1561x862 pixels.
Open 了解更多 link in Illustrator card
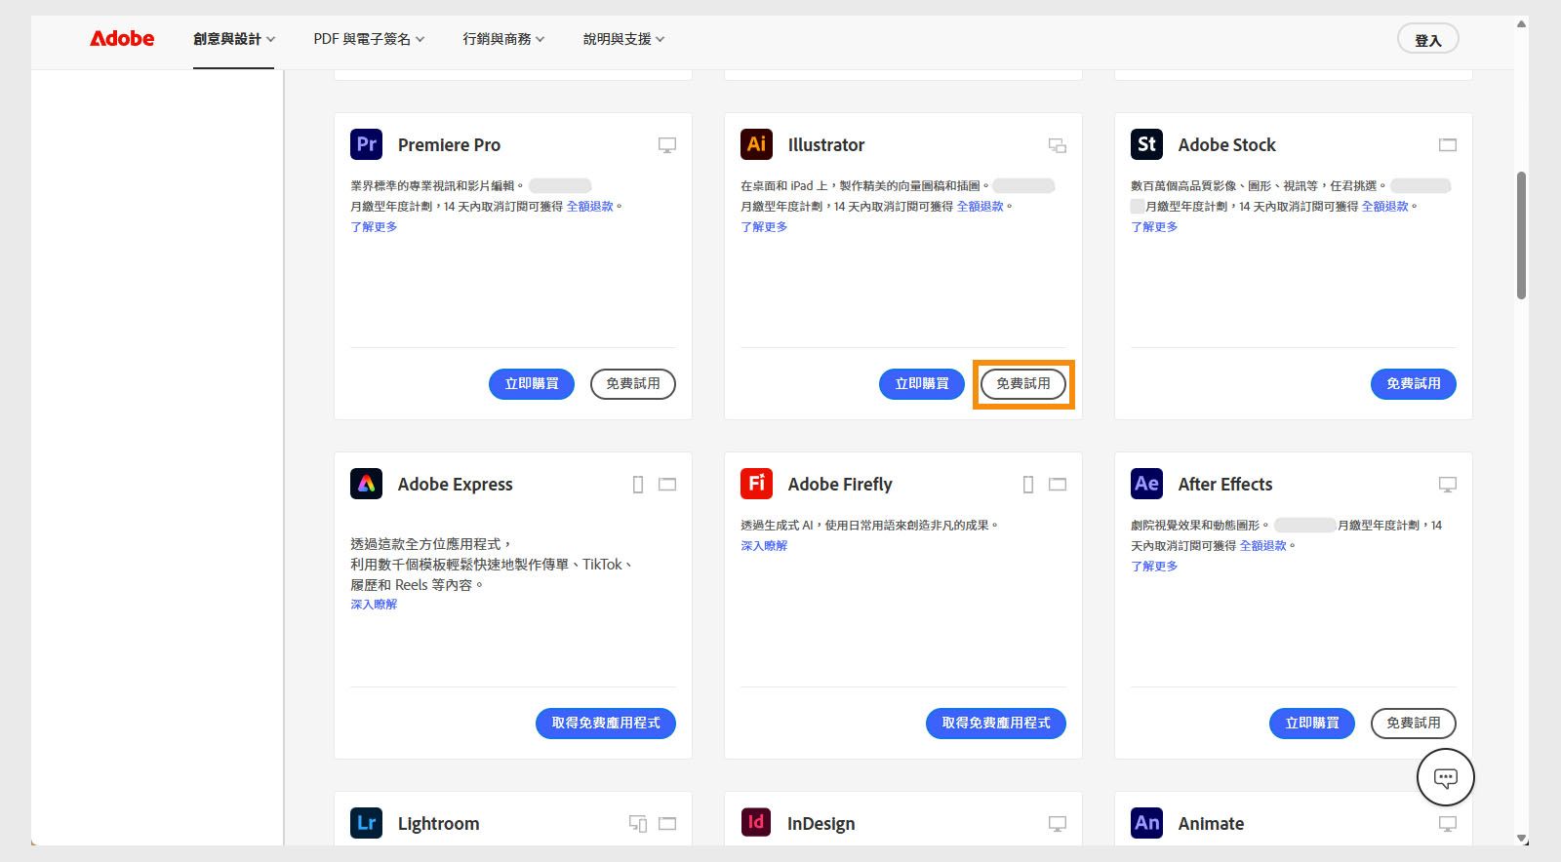tap(764, 227)
